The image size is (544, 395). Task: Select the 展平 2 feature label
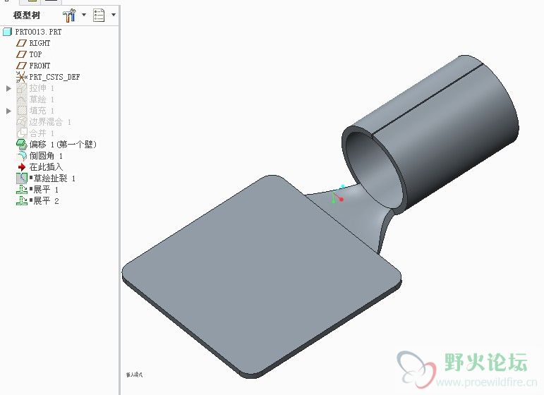[46, 201]
